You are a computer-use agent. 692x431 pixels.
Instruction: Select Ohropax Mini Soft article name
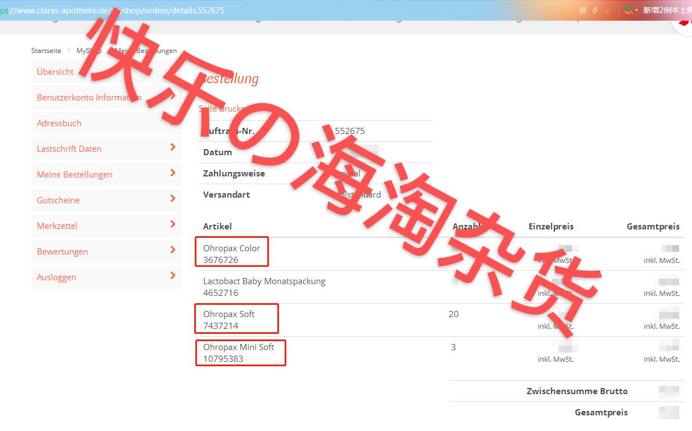pos(239,347)
